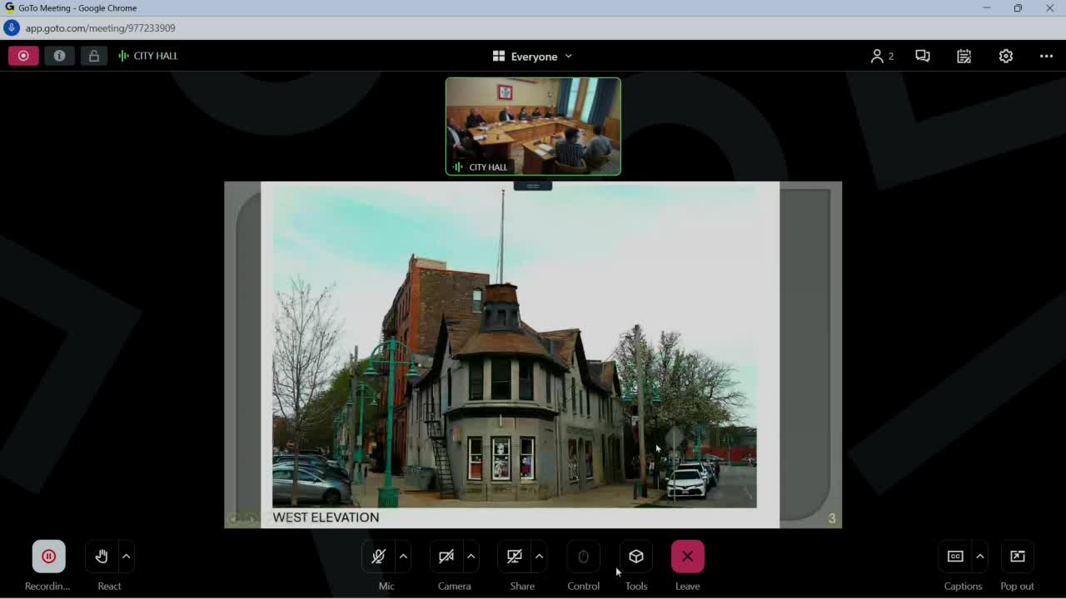1066x599 pixels.
Task: Toggle the meeting lock icon
Action: (93, 56)
